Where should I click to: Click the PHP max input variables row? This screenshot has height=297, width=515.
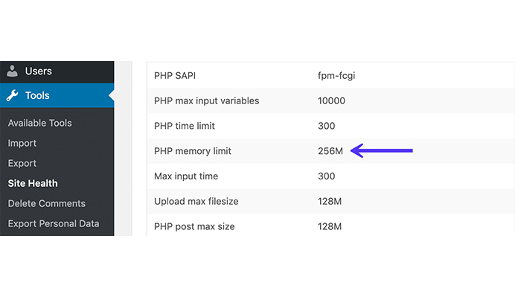click(330, 101)
